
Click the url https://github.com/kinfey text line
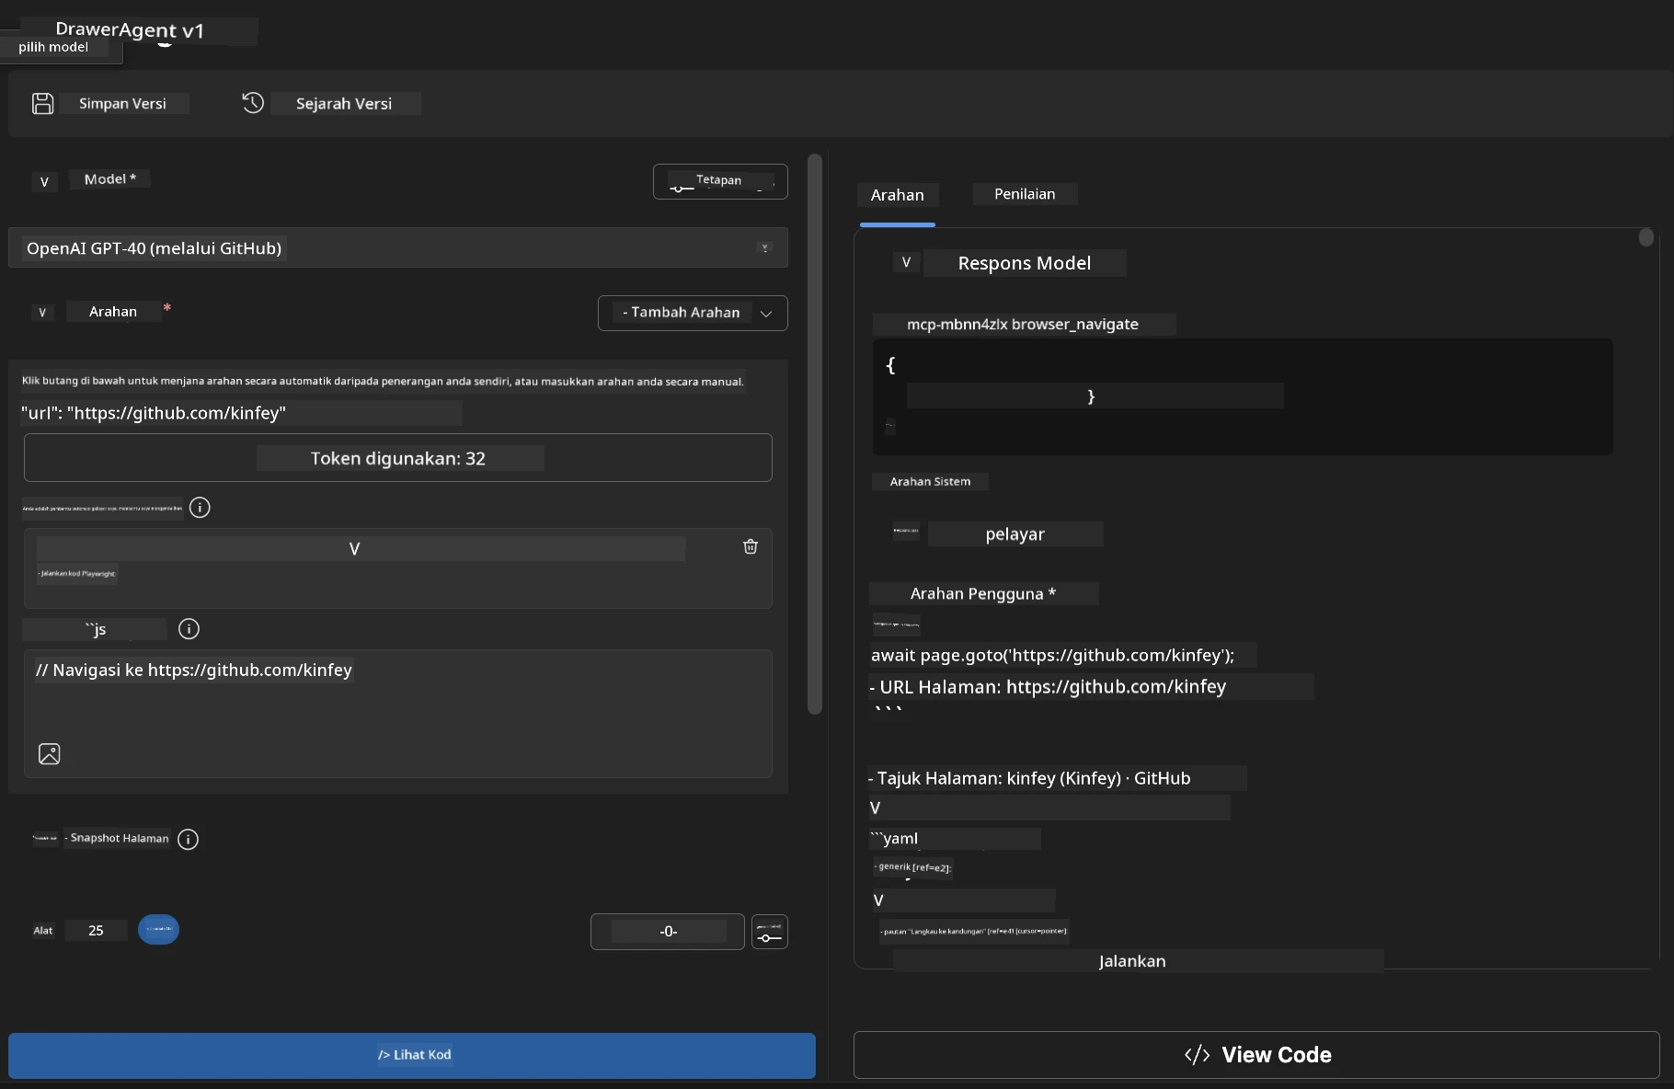pyautogui.click(x=154, y=413)
